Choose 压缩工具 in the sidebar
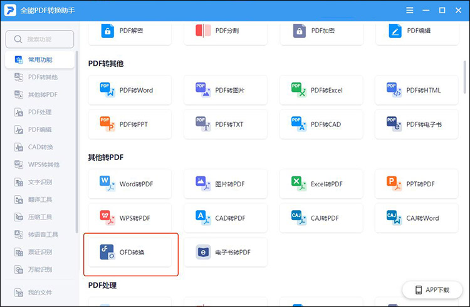This screenshot has width=470, height=307. (39, 217)
